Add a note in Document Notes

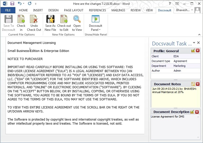tap(193, 84)
